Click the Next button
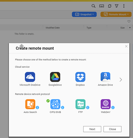The image size is (133, 138). point(92,129)
